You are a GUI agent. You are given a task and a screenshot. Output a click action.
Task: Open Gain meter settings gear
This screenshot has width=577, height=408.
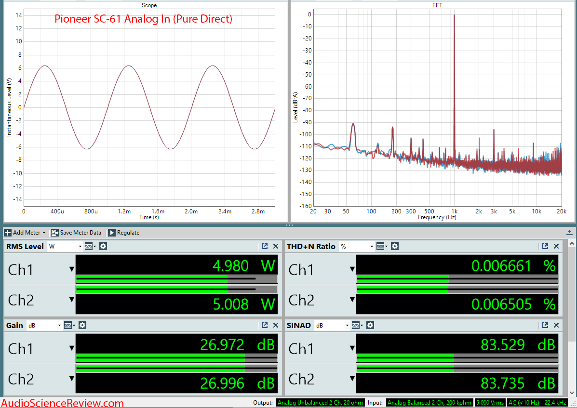82,325
